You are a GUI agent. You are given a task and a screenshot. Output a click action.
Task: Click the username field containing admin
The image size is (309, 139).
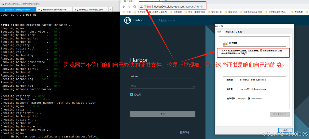coord(163,76)
